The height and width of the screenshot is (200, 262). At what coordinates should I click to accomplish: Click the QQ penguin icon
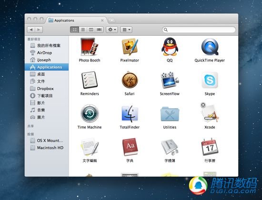click(170, 47)
